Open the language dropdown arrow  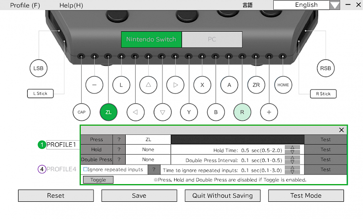coord(335,5)
